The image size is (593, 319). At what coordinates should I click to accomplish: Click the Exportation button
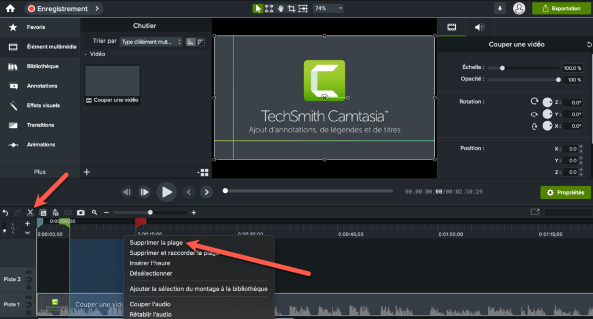[561, 8]
